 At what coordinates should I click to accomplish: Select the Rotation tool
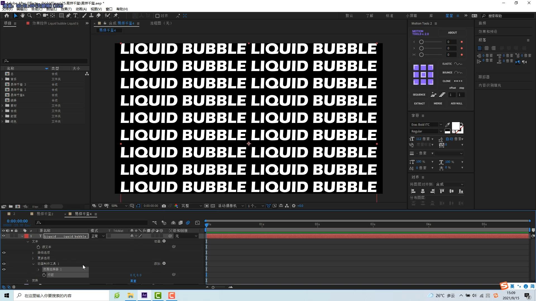38,16
